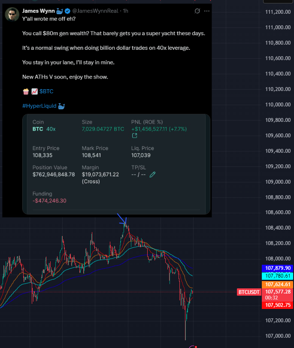Click the James Wynn display name
The image size is (294, 348).
pyautogui.click(x=39, y=11)
